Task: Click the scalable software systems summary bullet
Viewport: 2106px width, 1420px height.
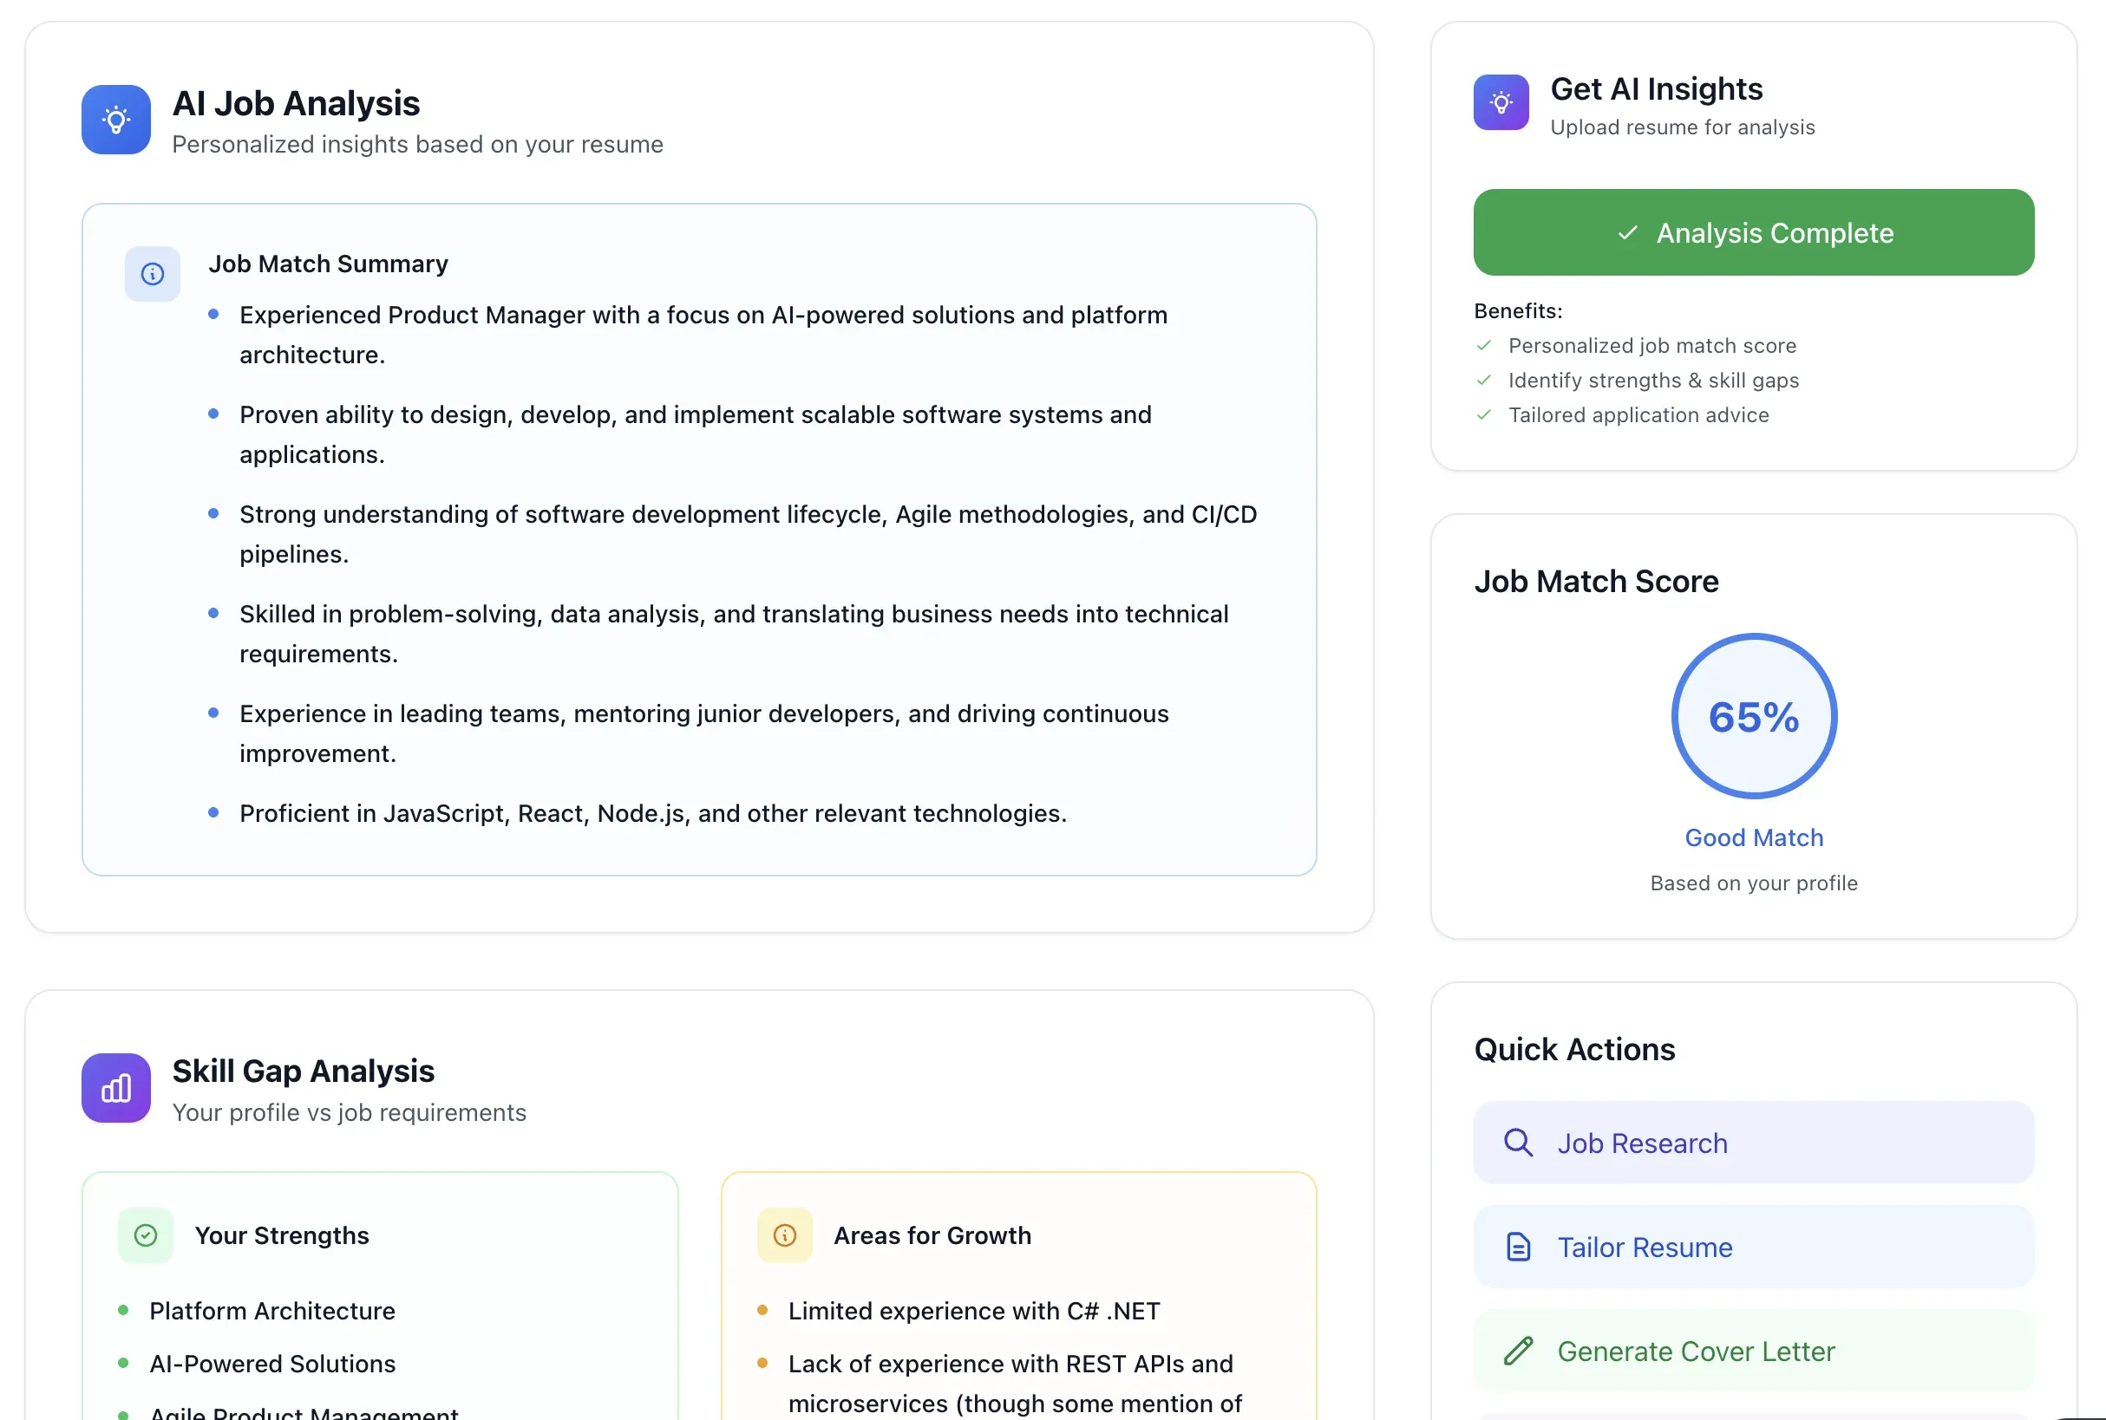Action: pyautogui.click(x=695, y=434)
